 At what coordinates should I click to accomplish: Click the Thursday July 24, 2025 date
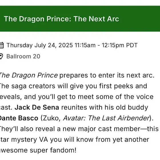tap(40, 45)
